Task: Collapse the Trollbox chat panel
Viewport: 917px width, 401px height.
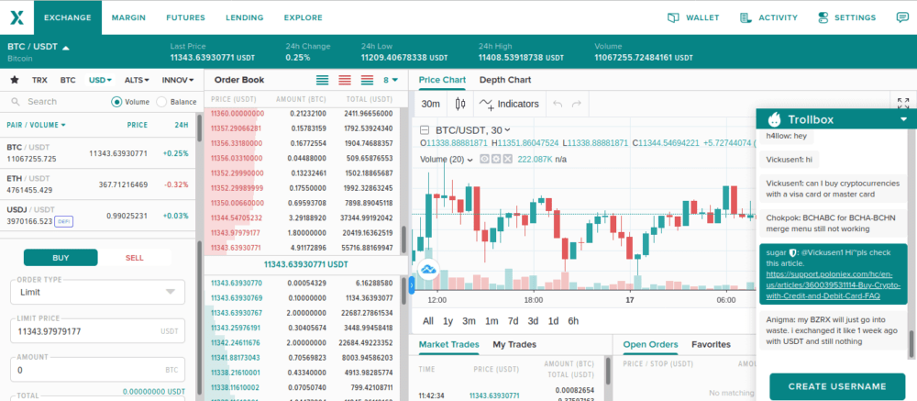Action: (903, 119)
